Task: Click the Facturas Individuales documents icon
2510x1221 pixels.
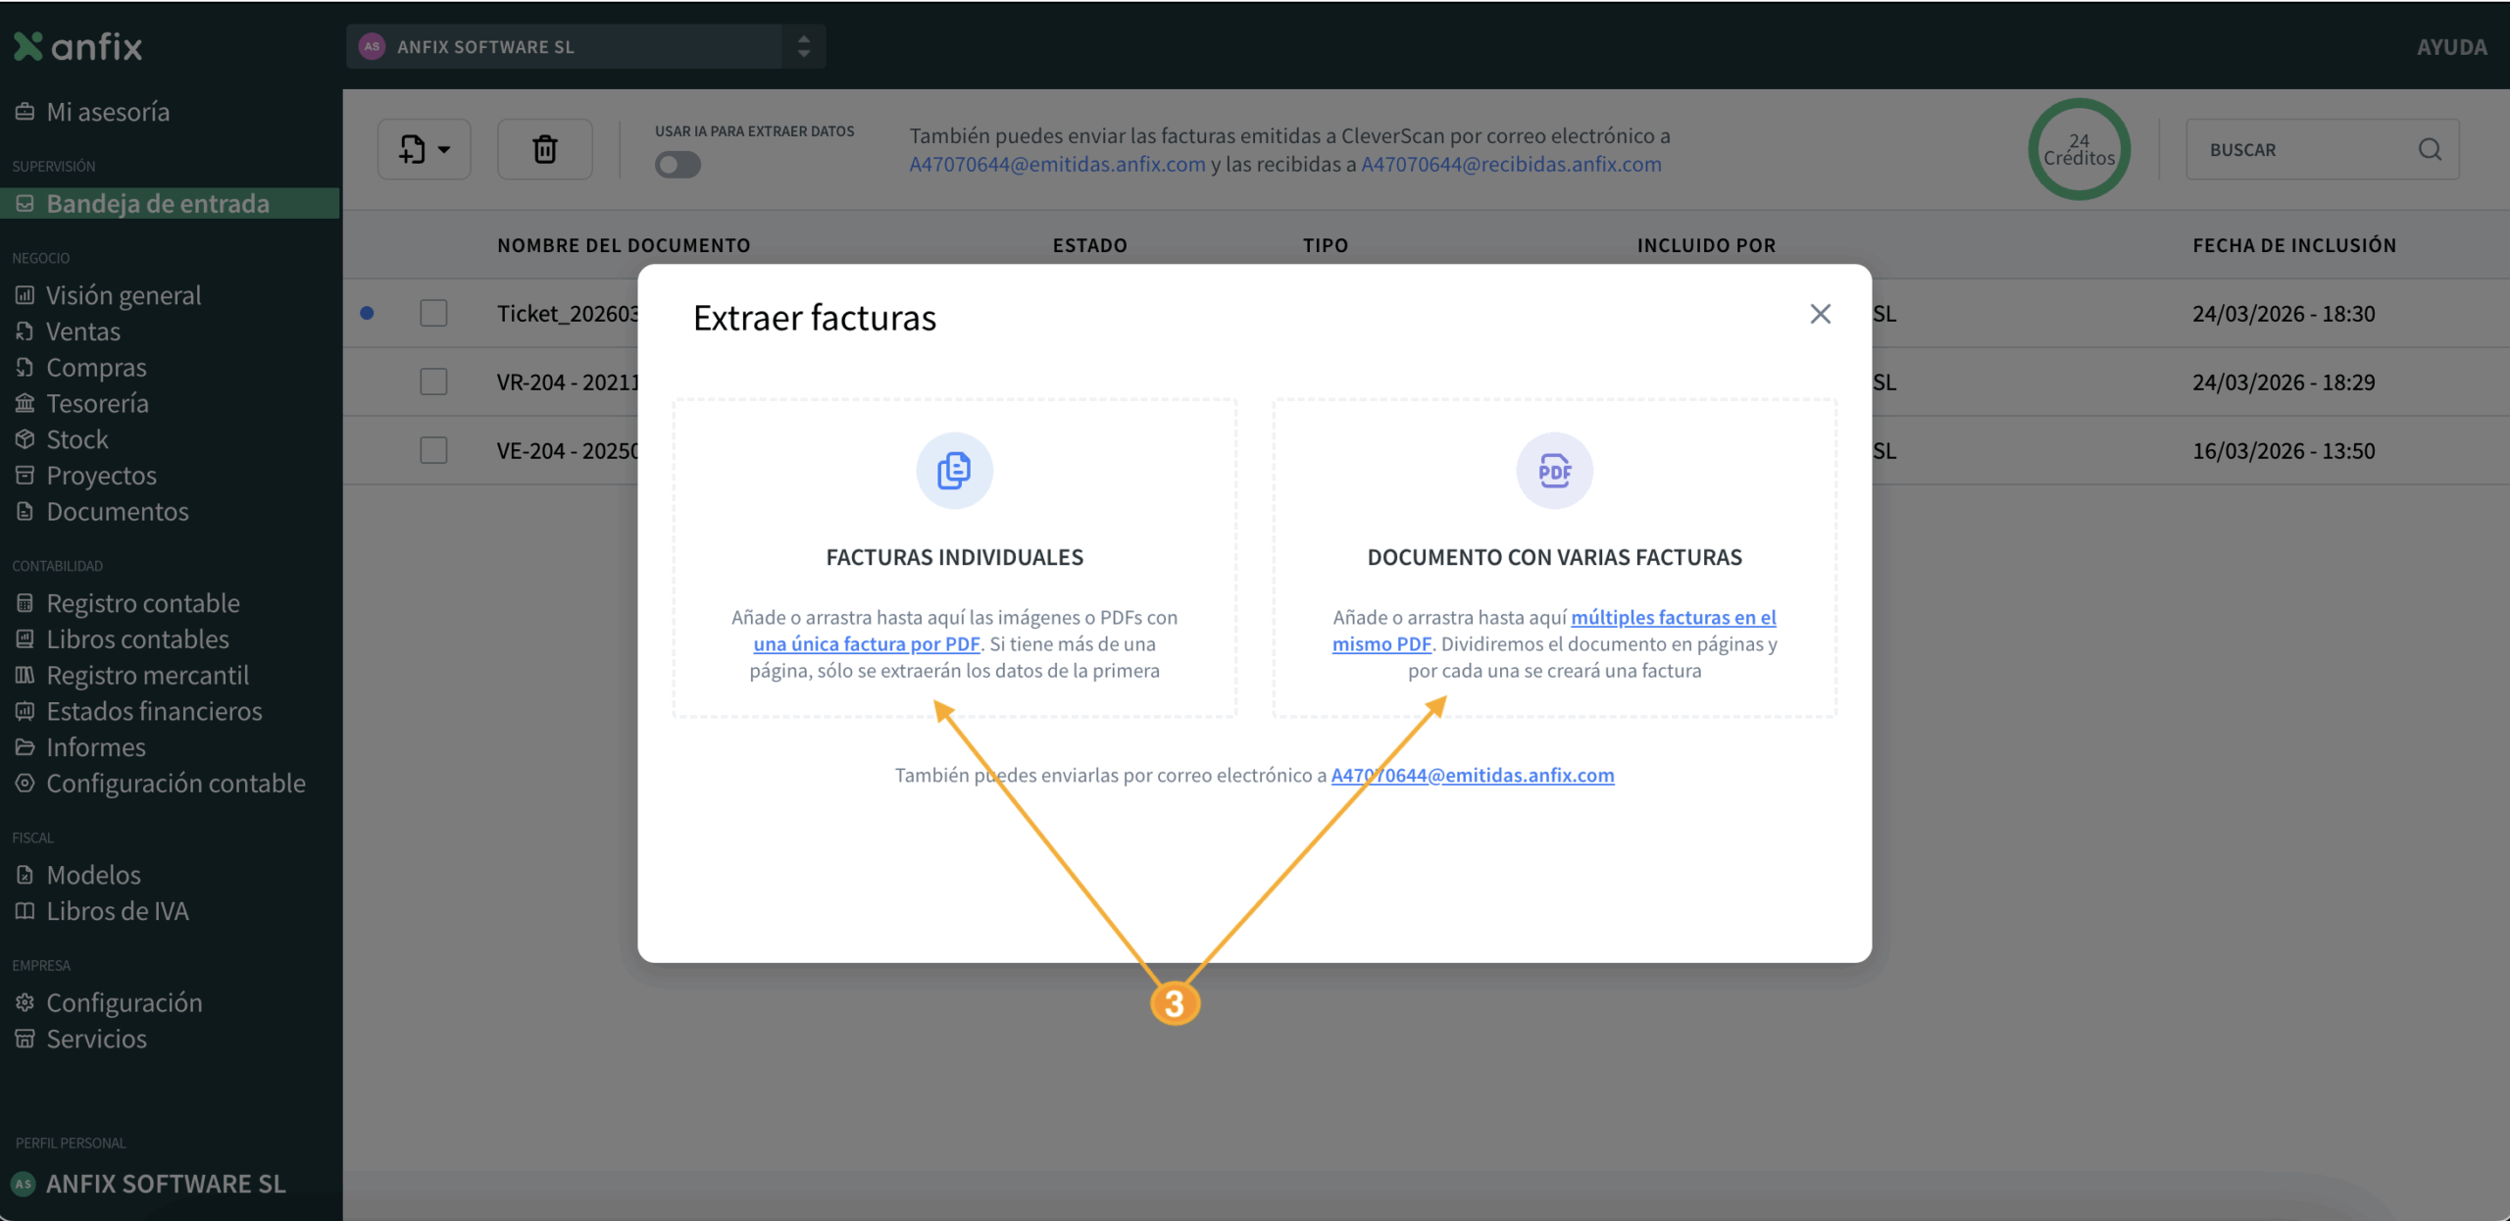Action: pos(954,471)
